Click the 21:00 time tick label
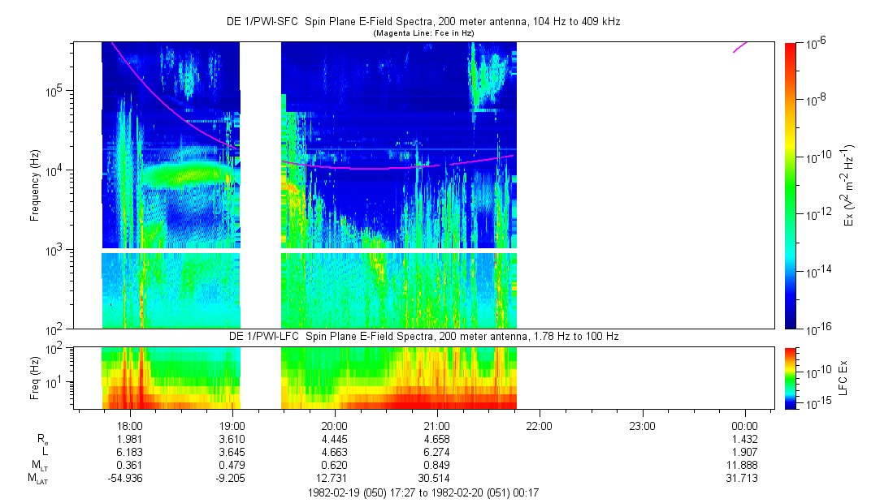Viewport: 880px width, 503px height. pyautogui.click(x=436, y=426)
